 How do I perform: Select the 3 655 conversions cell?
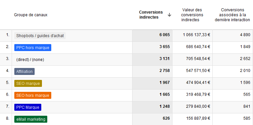pyautogui.click(x=164, y=47)
